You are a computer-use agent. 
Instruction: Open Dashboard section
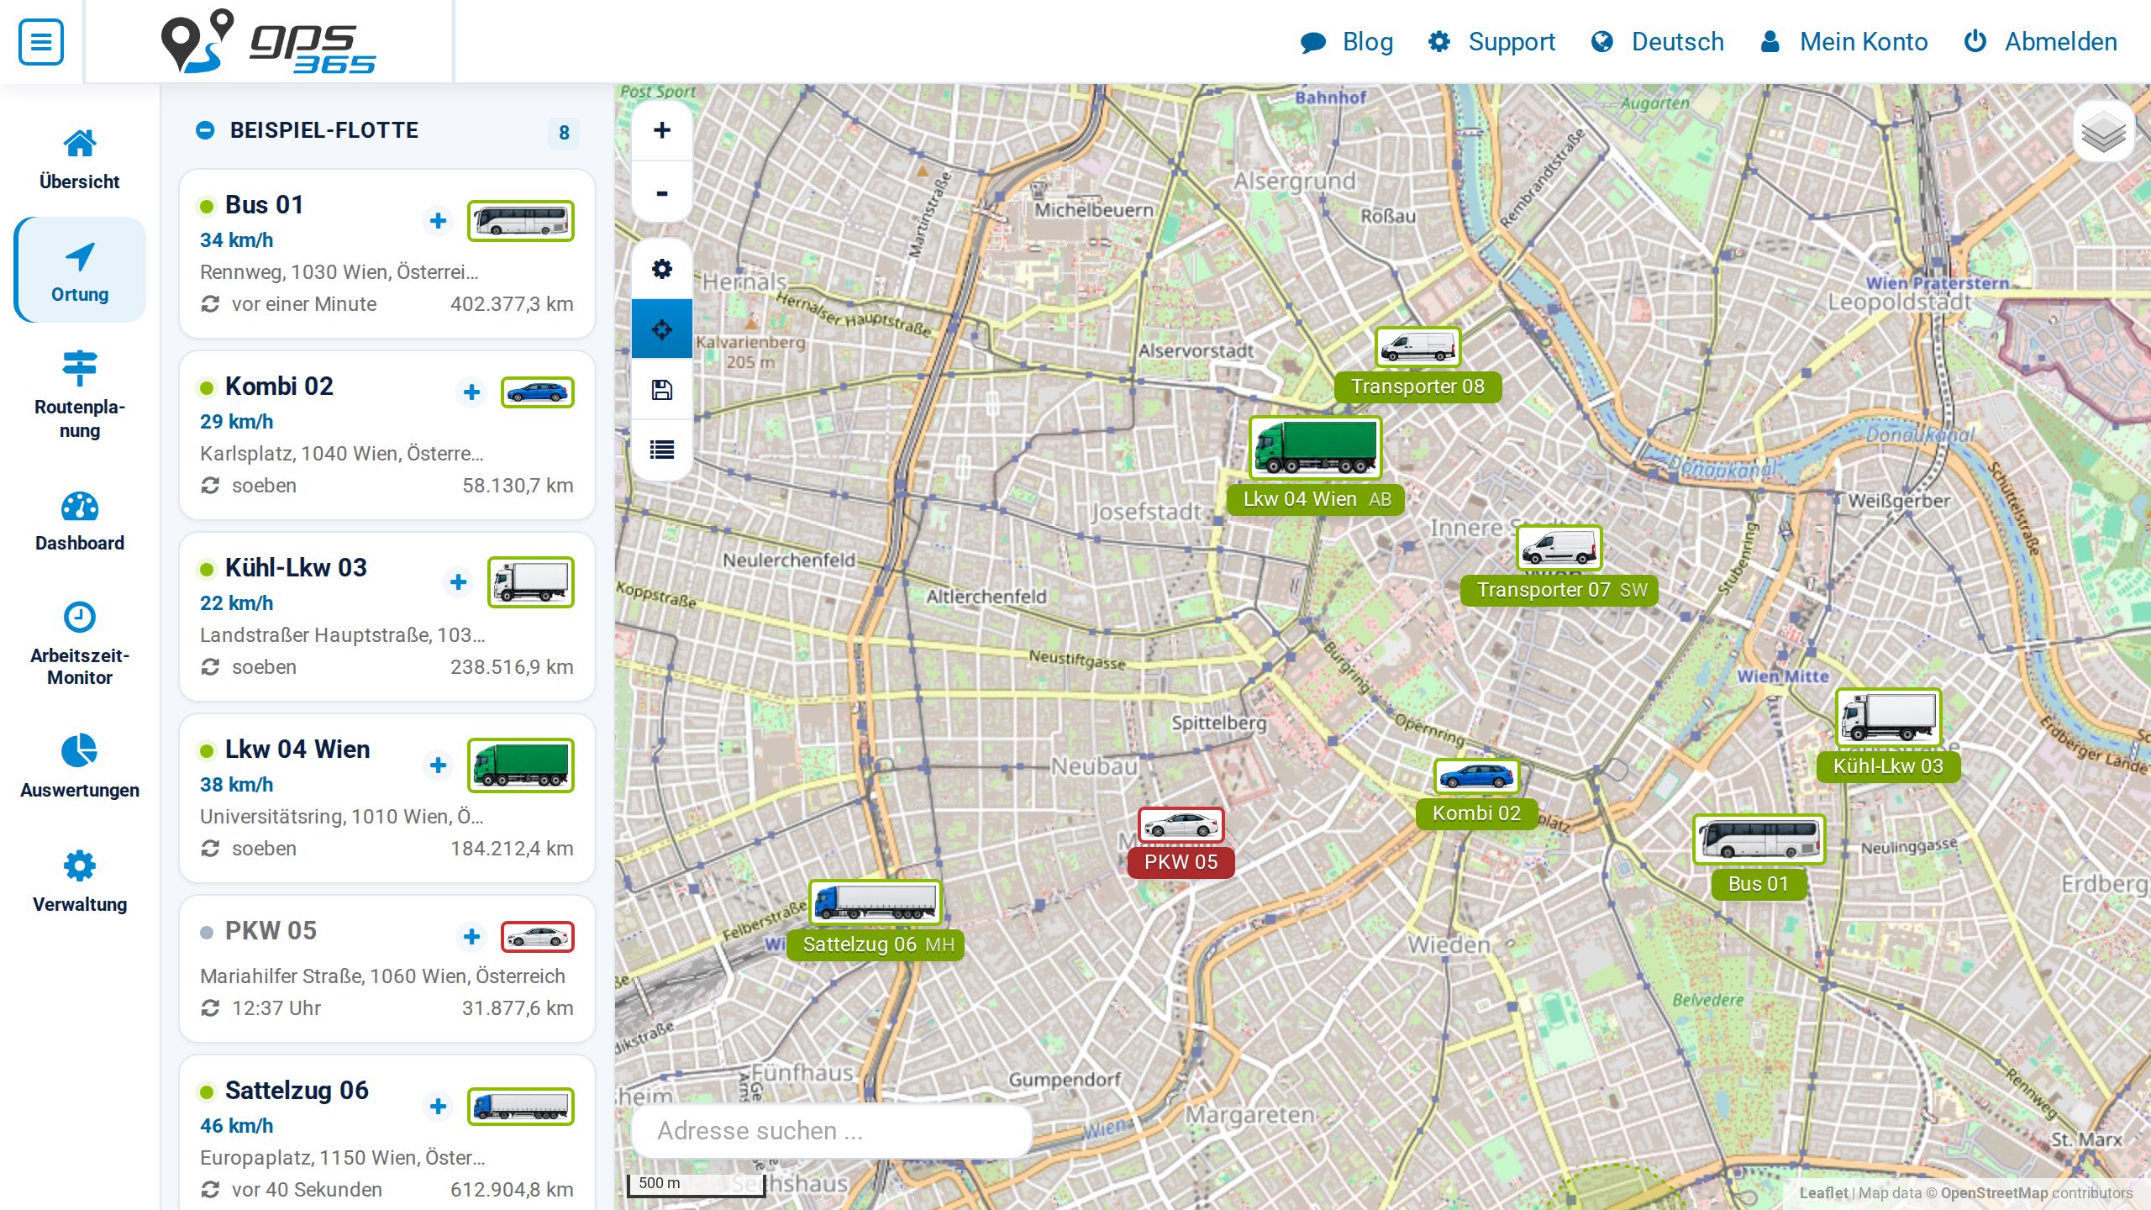(x=80, y=521)
